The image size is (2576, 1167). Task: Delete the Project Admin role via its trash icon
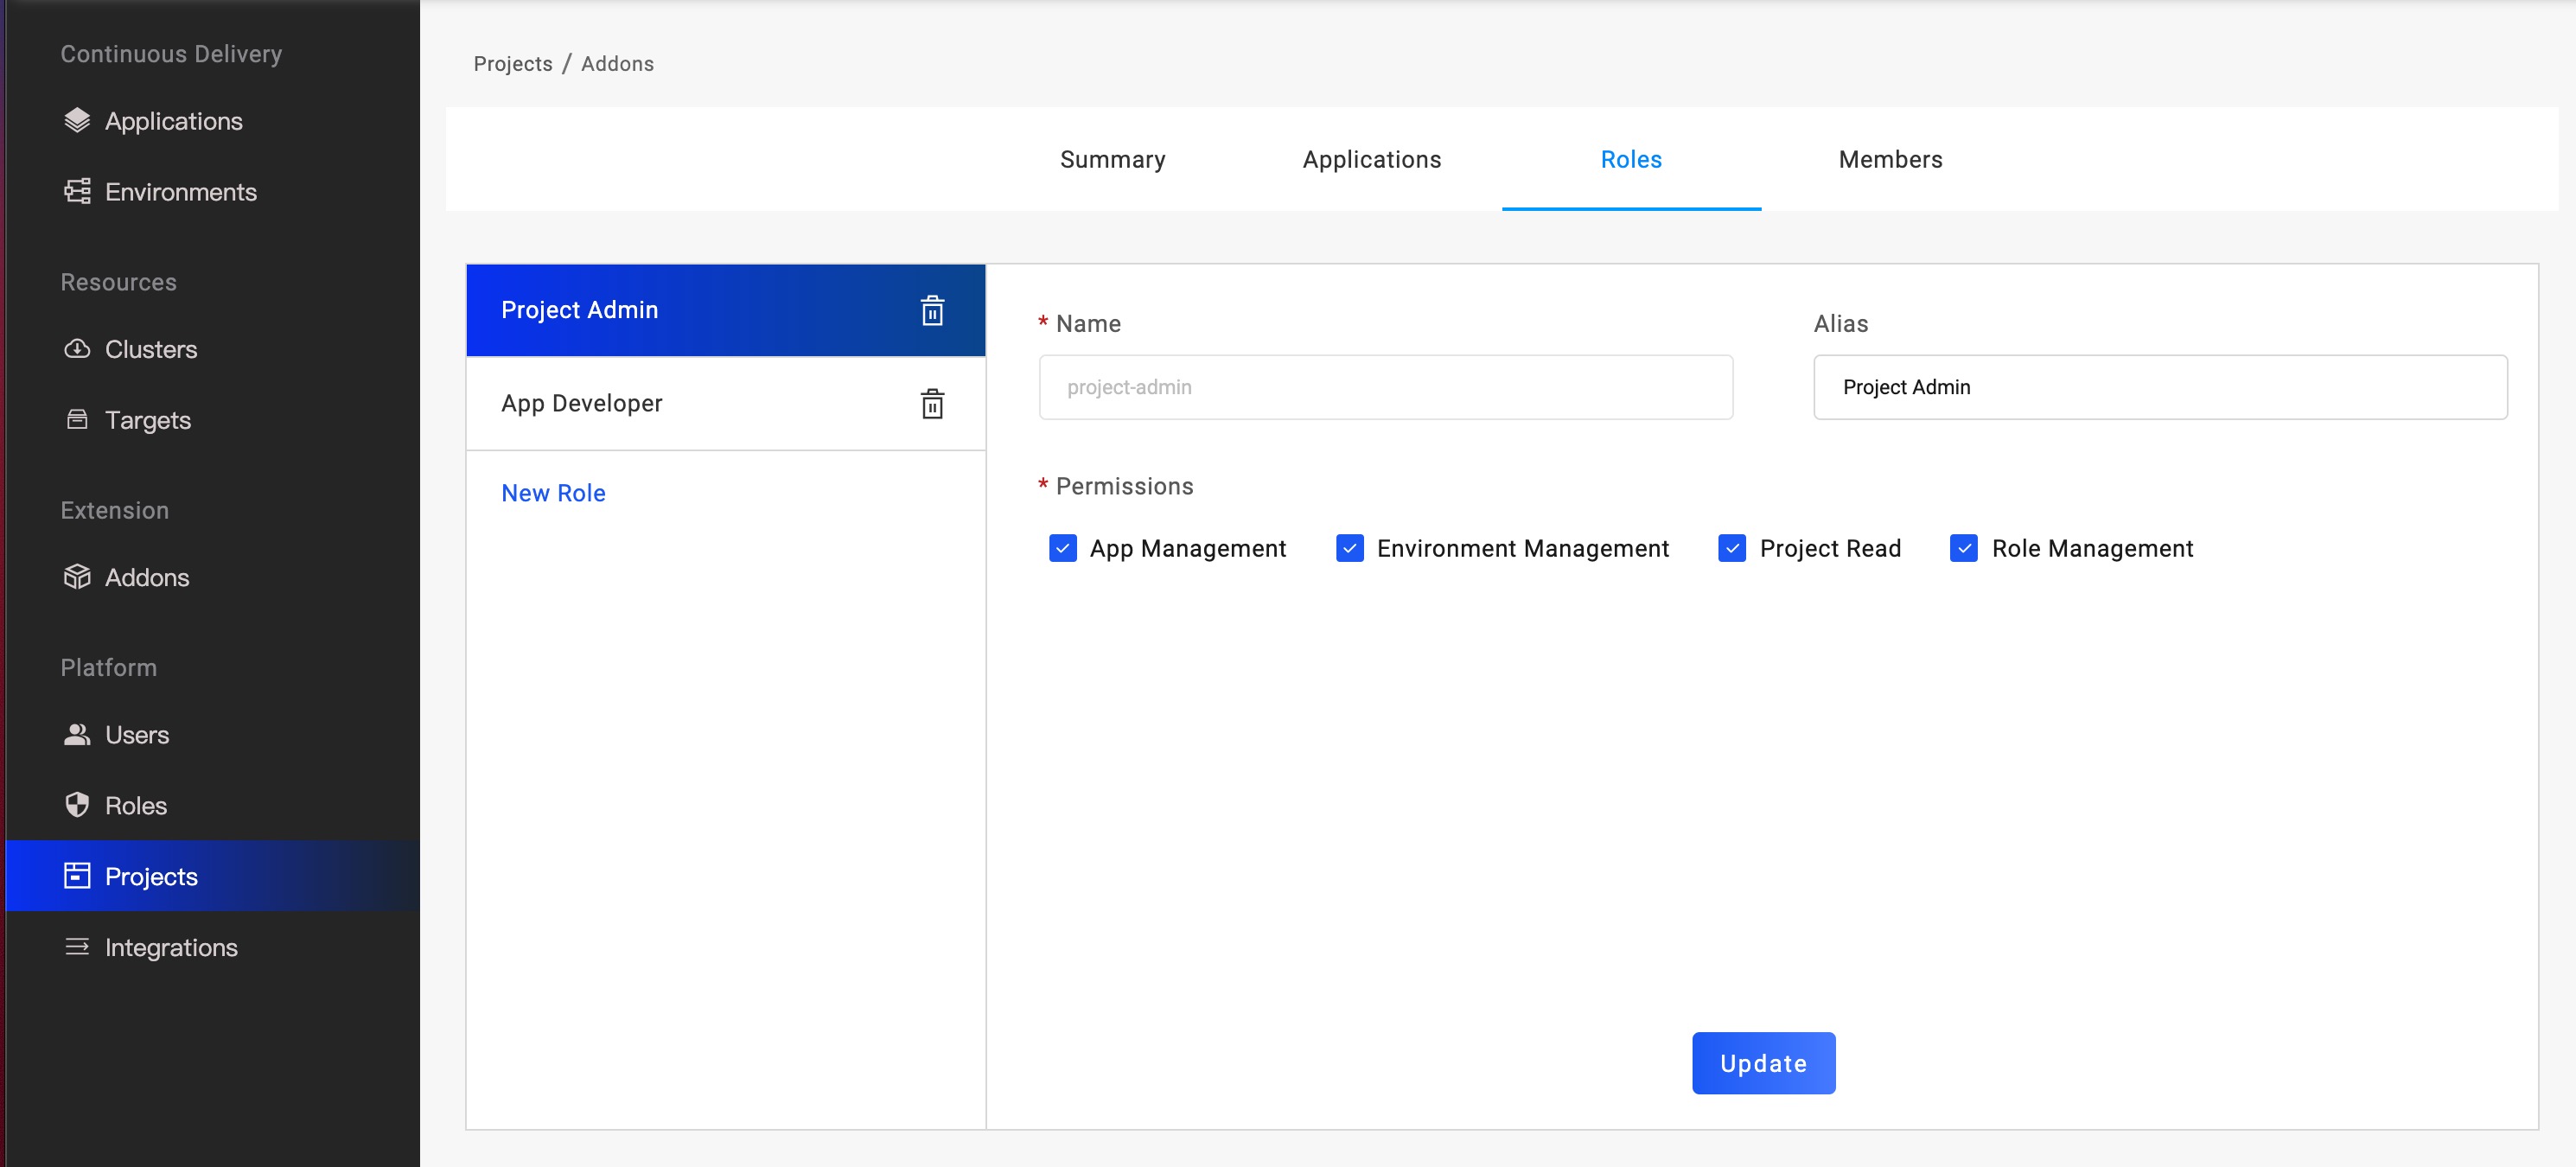tap(932, 311)
